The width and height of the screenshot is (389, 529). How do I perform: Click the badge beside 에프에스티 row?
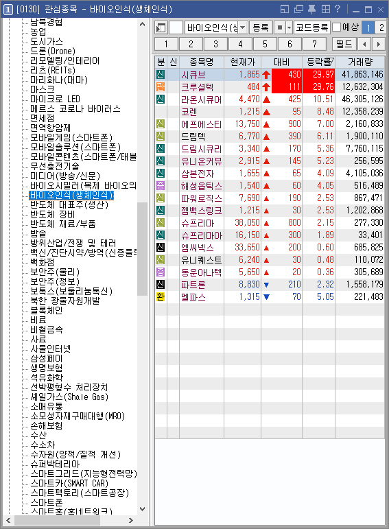tap(161, 124)
